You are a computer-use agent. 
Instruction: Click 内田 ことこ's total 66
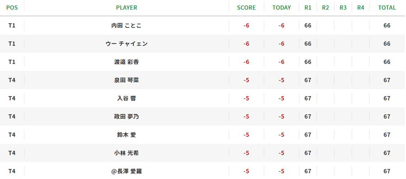387,26
